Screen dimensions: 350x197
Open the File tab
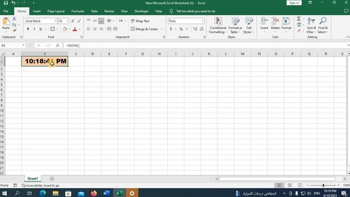tap(6, 11)
